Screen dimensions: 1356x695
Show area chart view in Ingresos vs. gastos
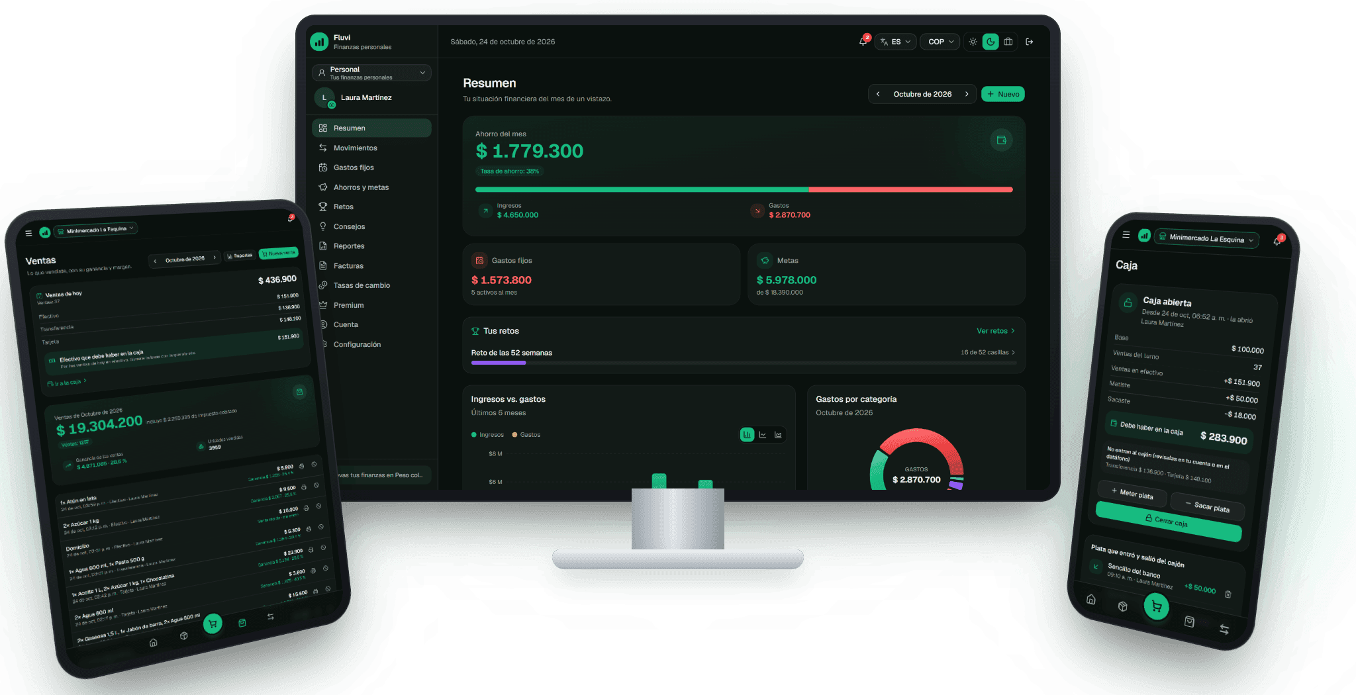[778, 435]
